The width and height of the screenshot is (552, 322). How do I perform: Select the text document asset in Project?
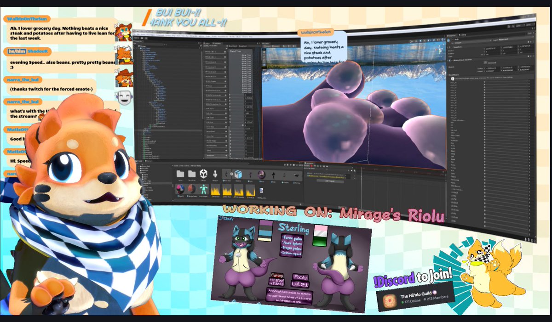(261, 190)
